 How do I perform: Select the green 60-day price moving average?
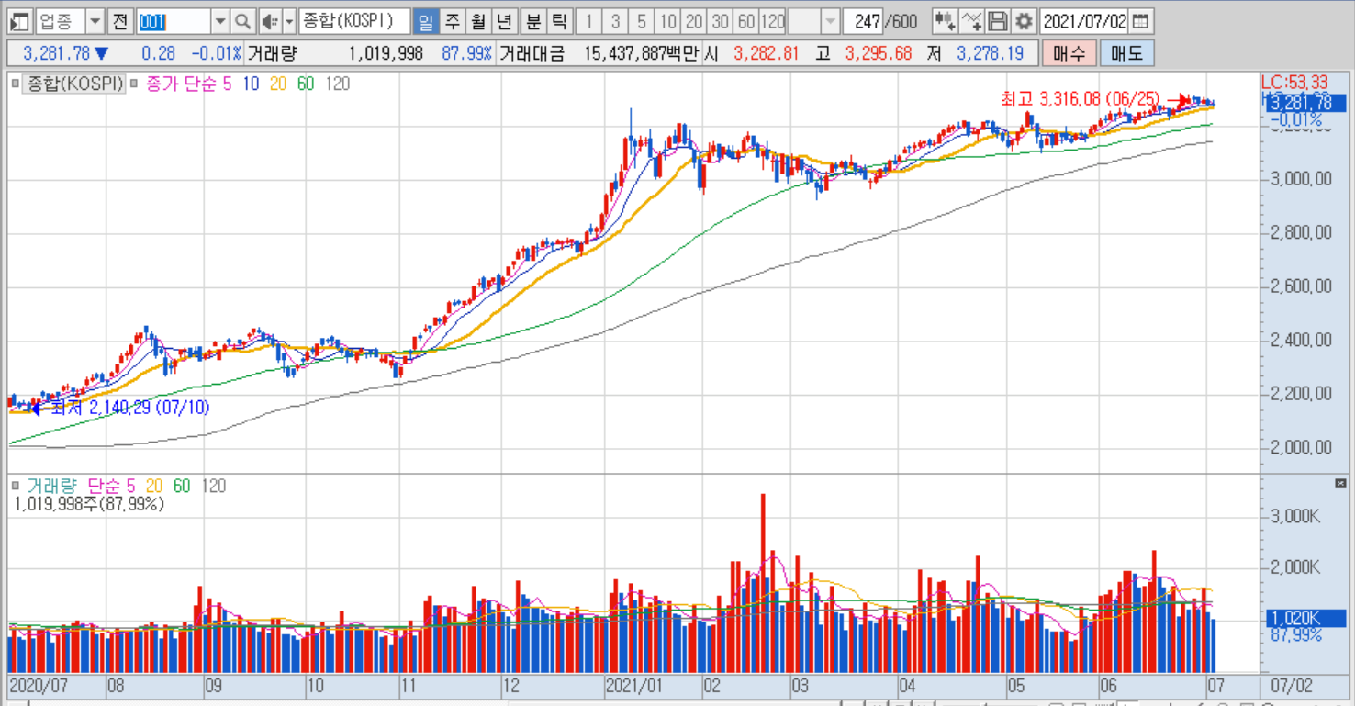click(306, 84)
